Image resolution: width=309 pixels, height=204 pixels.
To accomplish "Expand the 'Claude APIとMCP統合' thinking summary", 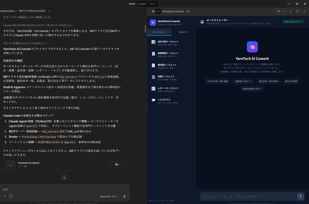I will (39, 25).
